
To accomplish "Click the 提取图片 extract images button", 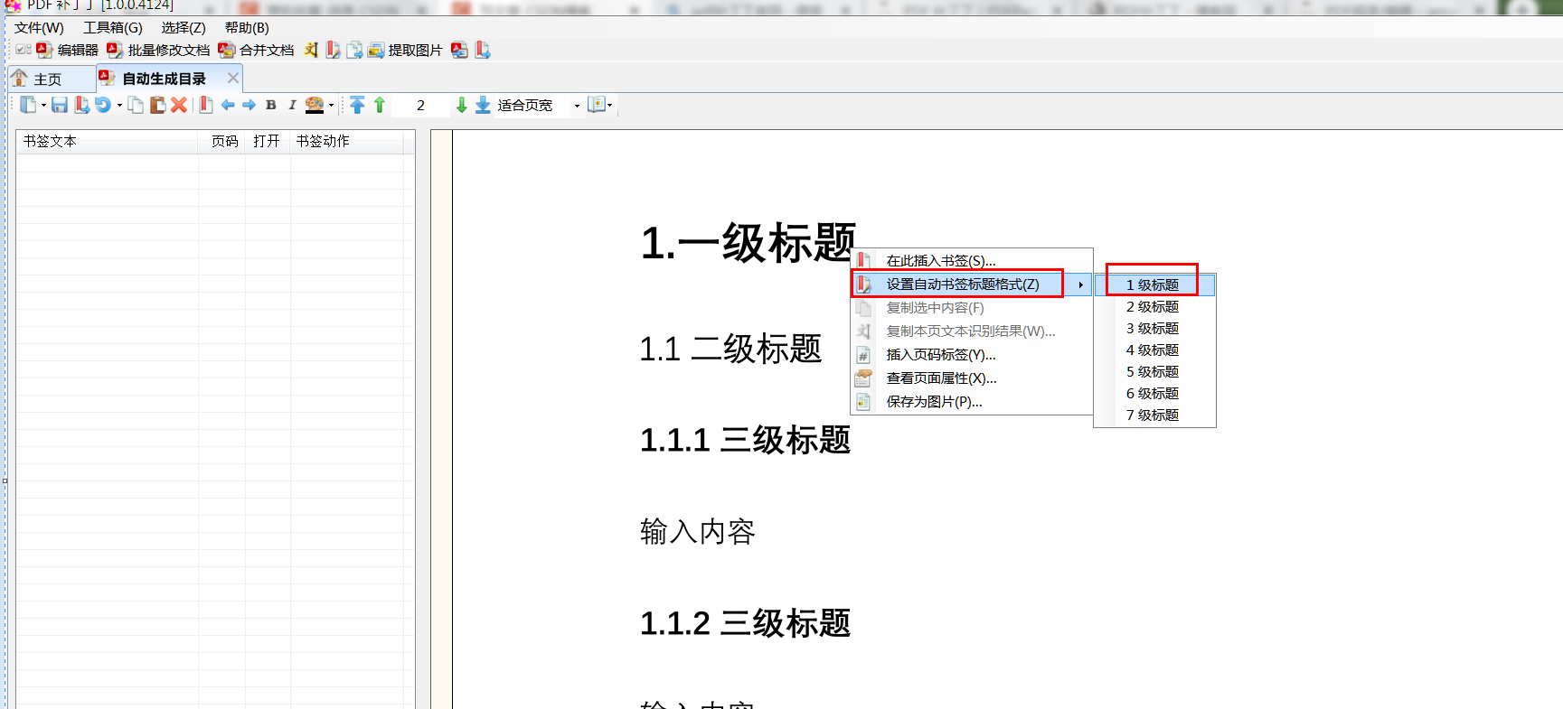I will [405, 51].
